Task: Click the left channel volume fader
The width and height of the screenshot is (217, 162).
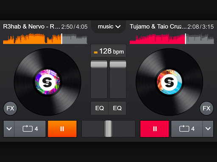Action: tap(99, 65)
